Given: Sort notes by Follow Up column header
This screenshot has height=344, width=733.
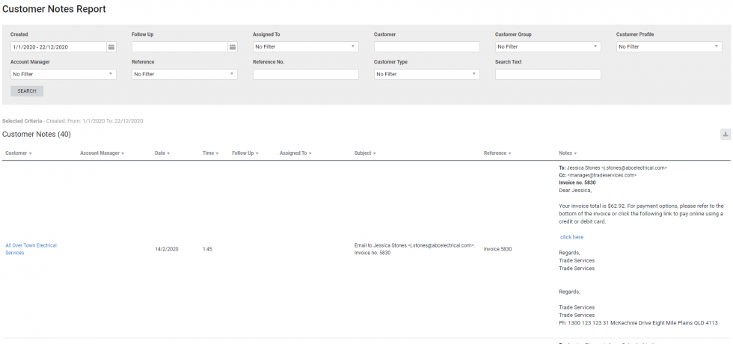Looking at the screenshot, I should point(245,153).
